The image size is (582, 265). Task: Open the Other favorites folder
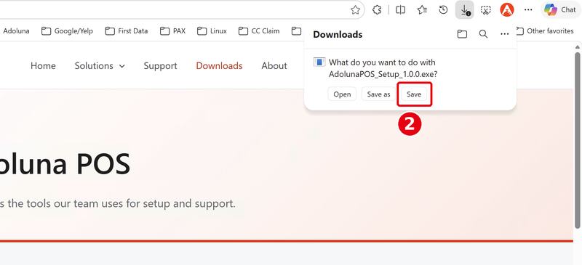click(x=544, y=31)
